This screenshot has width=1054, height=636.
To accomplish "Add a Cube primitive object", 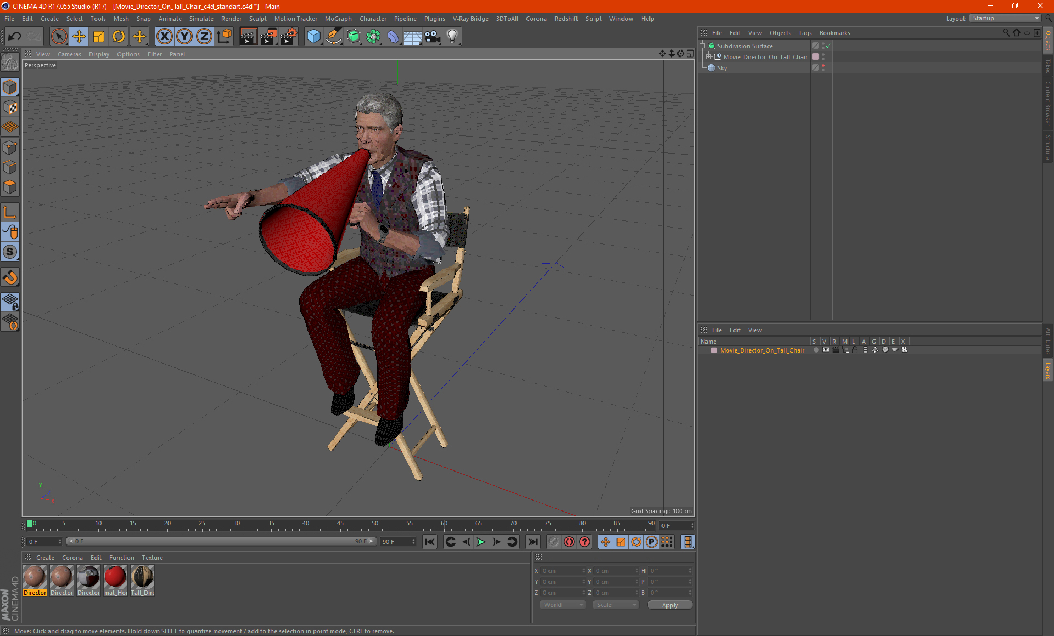I will 313,37.
